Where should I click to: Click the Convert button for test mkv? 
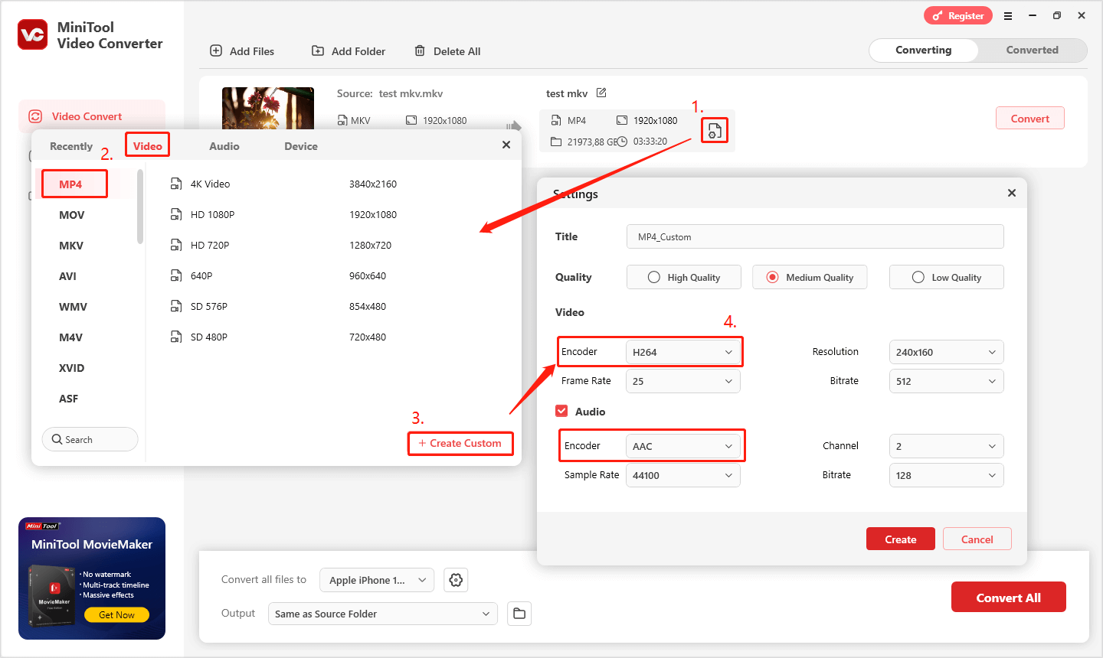[1030, 119]
